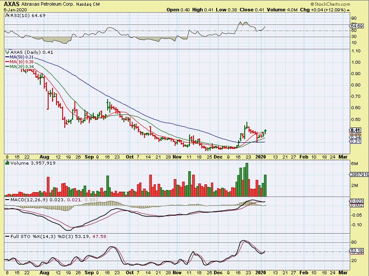The width and height of the screenshot is (369, 276).
Task: Click the 0.50 price axis label
Action: coord(355,120)
